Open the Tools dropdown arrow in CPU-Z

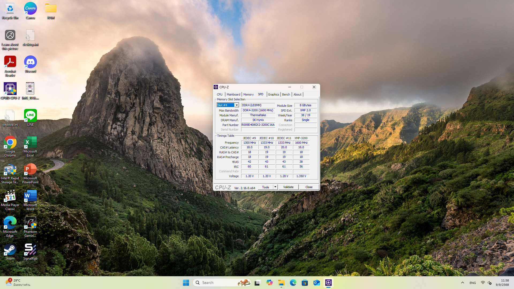point(275,187)
